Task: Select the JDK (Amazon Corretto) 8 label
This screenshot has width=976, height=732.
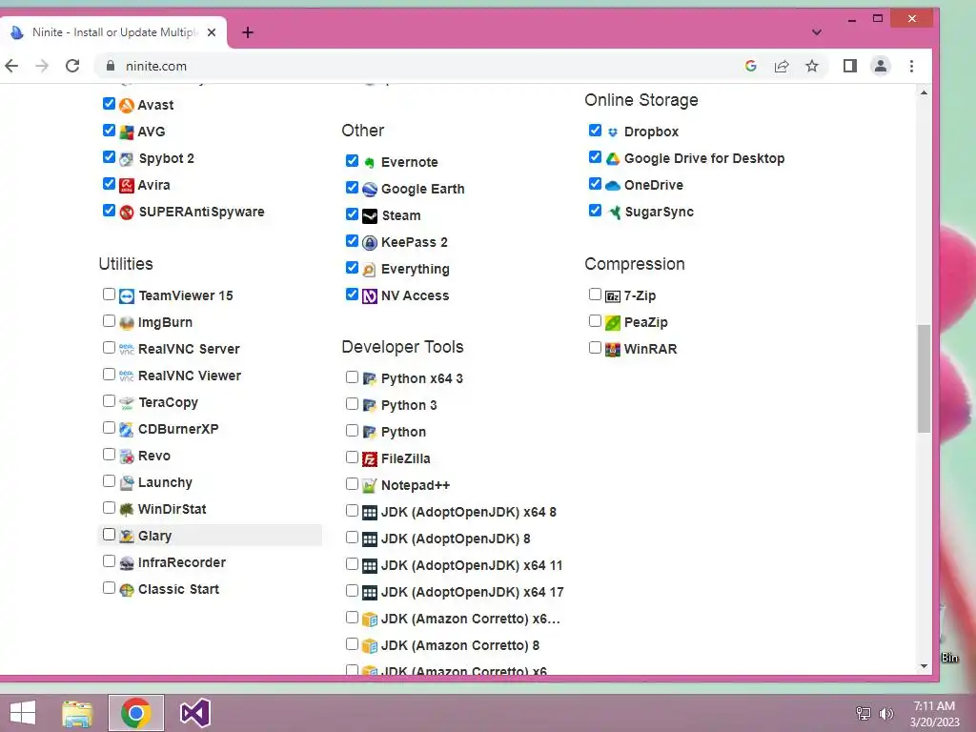Action: coord(460,646)
